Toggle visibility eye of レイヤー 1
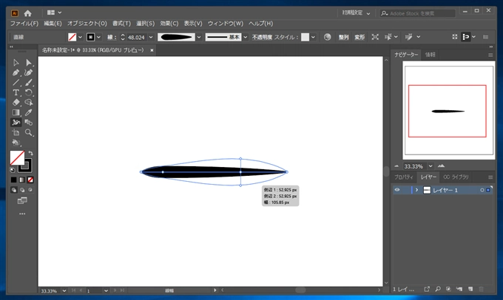This screenshot has height=300, width=503. click(397, 190)
